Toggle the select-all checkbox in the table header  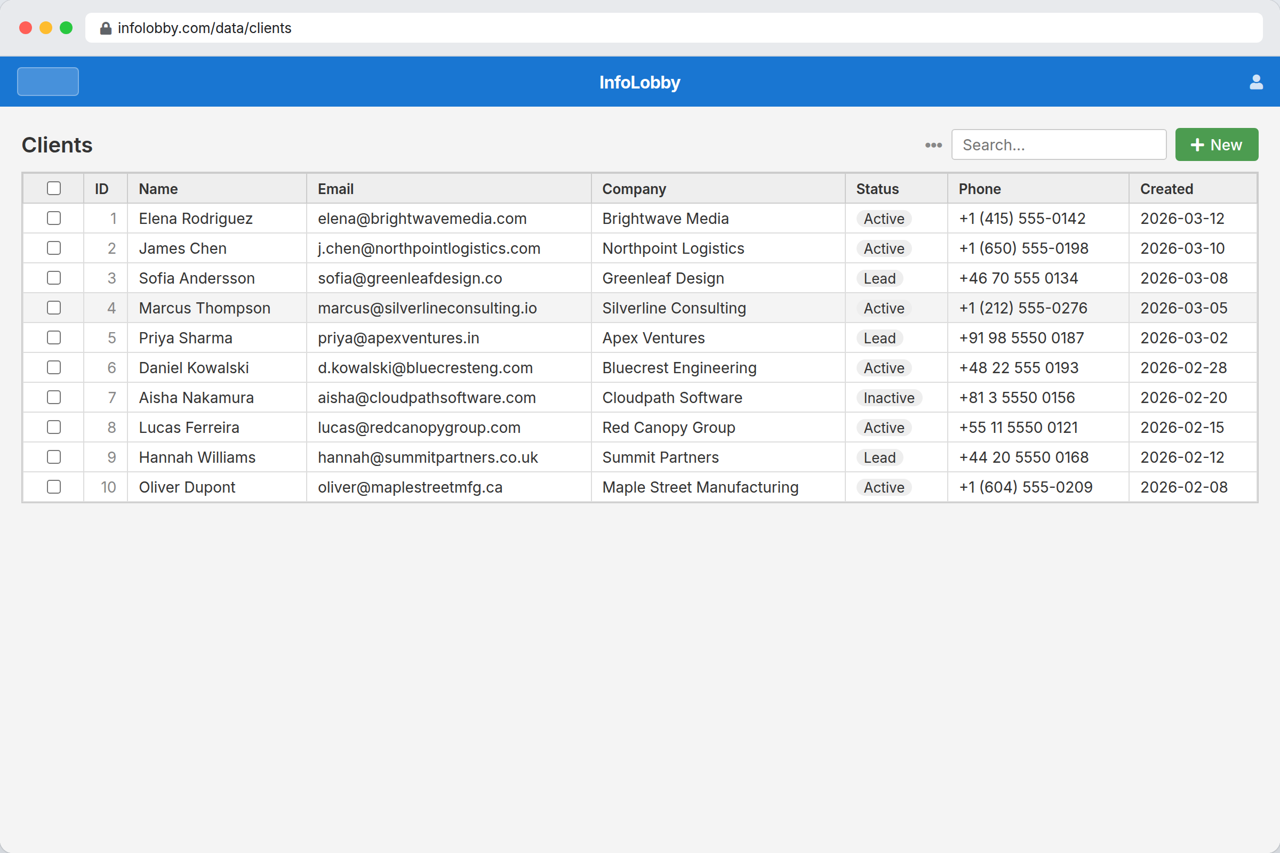[53, 188]
